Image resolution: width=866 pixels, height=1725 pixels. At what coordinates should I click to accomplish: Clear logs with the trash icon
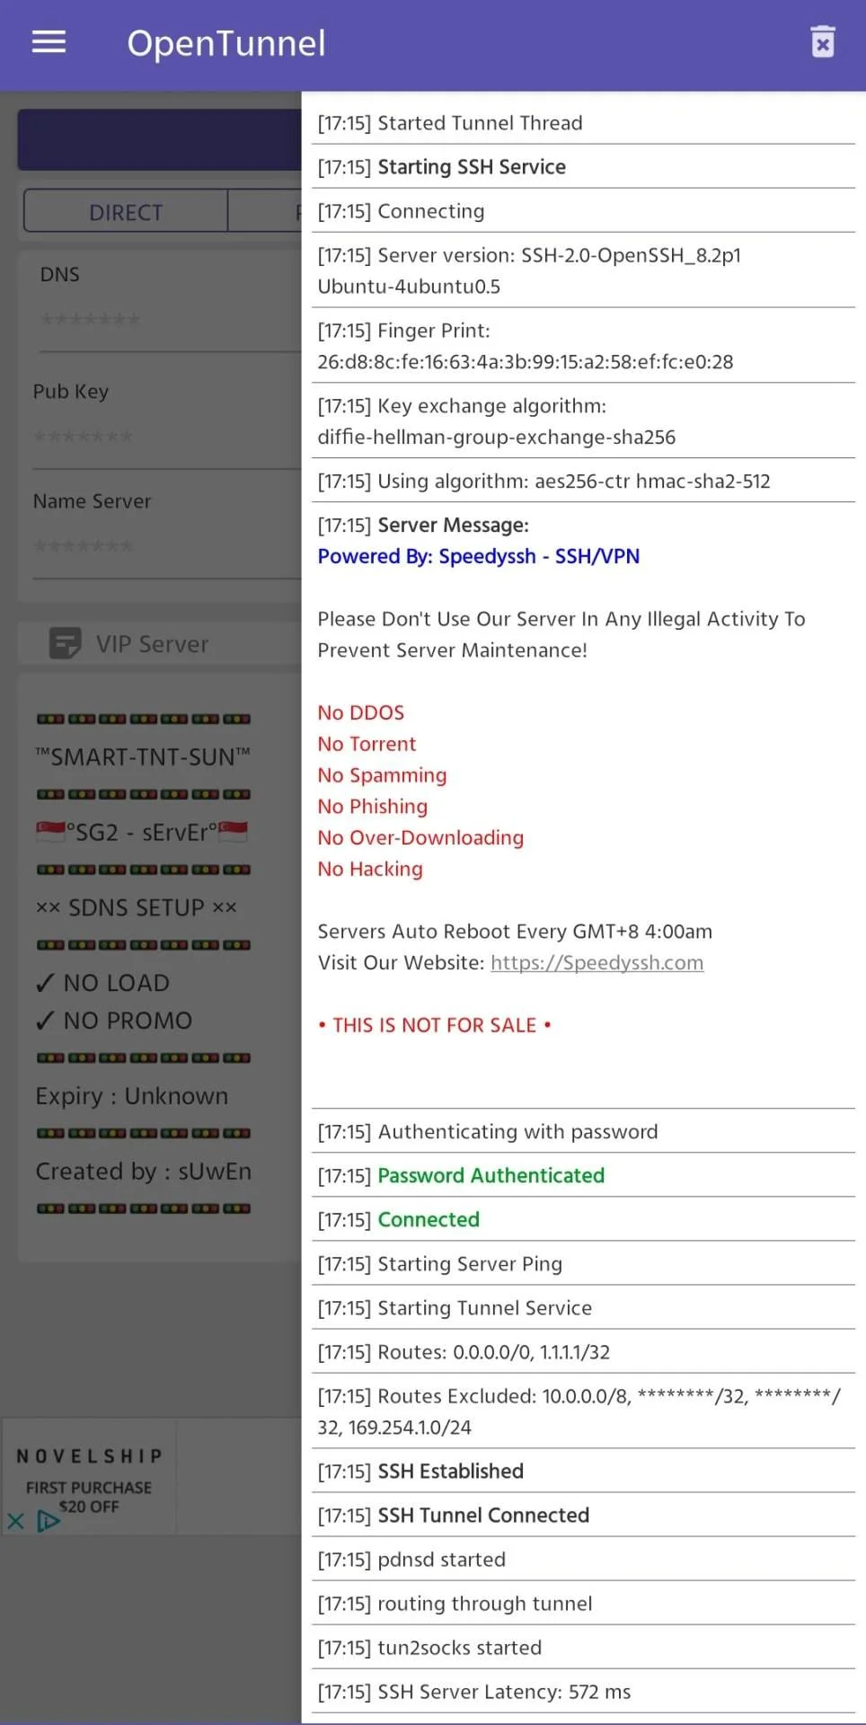click(822, 42)
